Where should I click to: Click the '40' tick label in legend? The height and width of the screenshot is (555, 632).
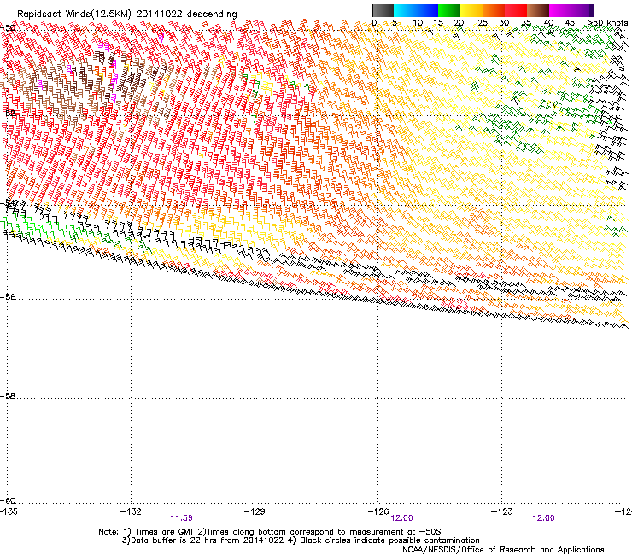548,23
